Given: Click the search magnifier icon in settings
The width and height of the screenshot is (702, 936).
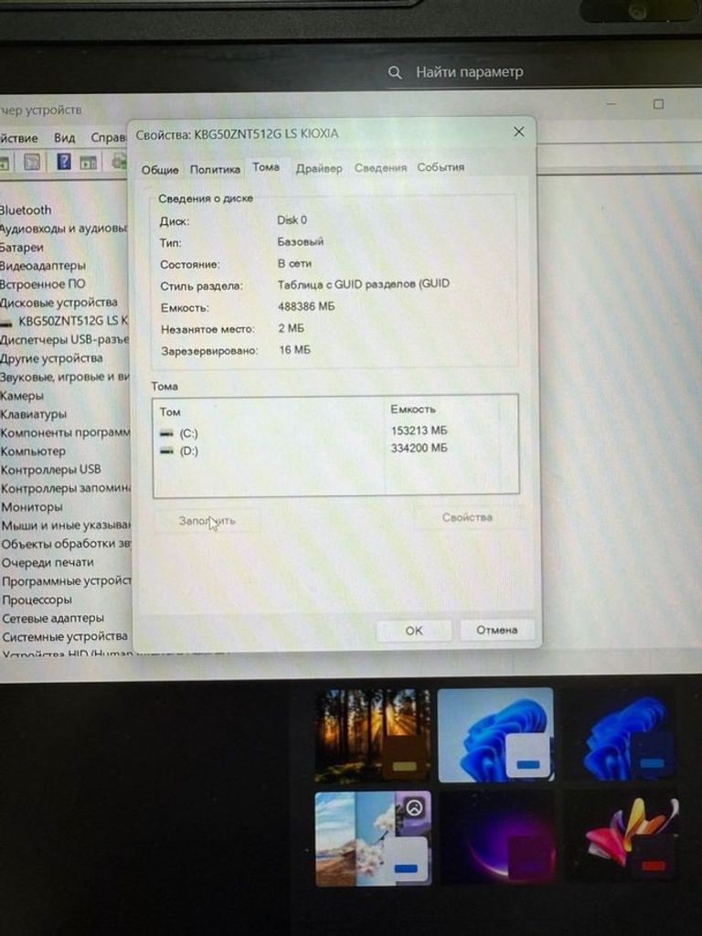Looking at the screenshot, I should point(395,72).
